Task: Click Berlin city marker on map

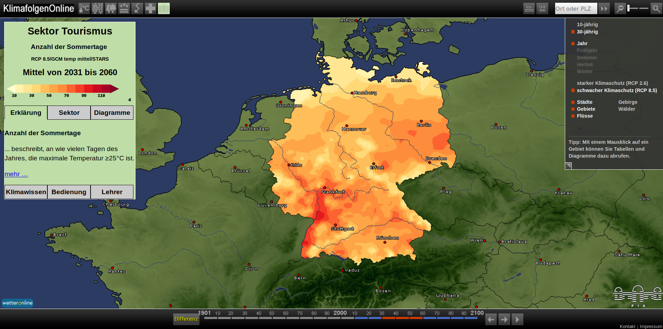Action: (421, 121)
